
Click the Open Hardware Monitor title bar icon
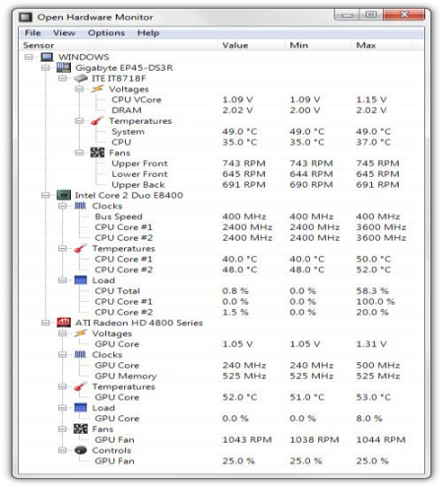26,17
